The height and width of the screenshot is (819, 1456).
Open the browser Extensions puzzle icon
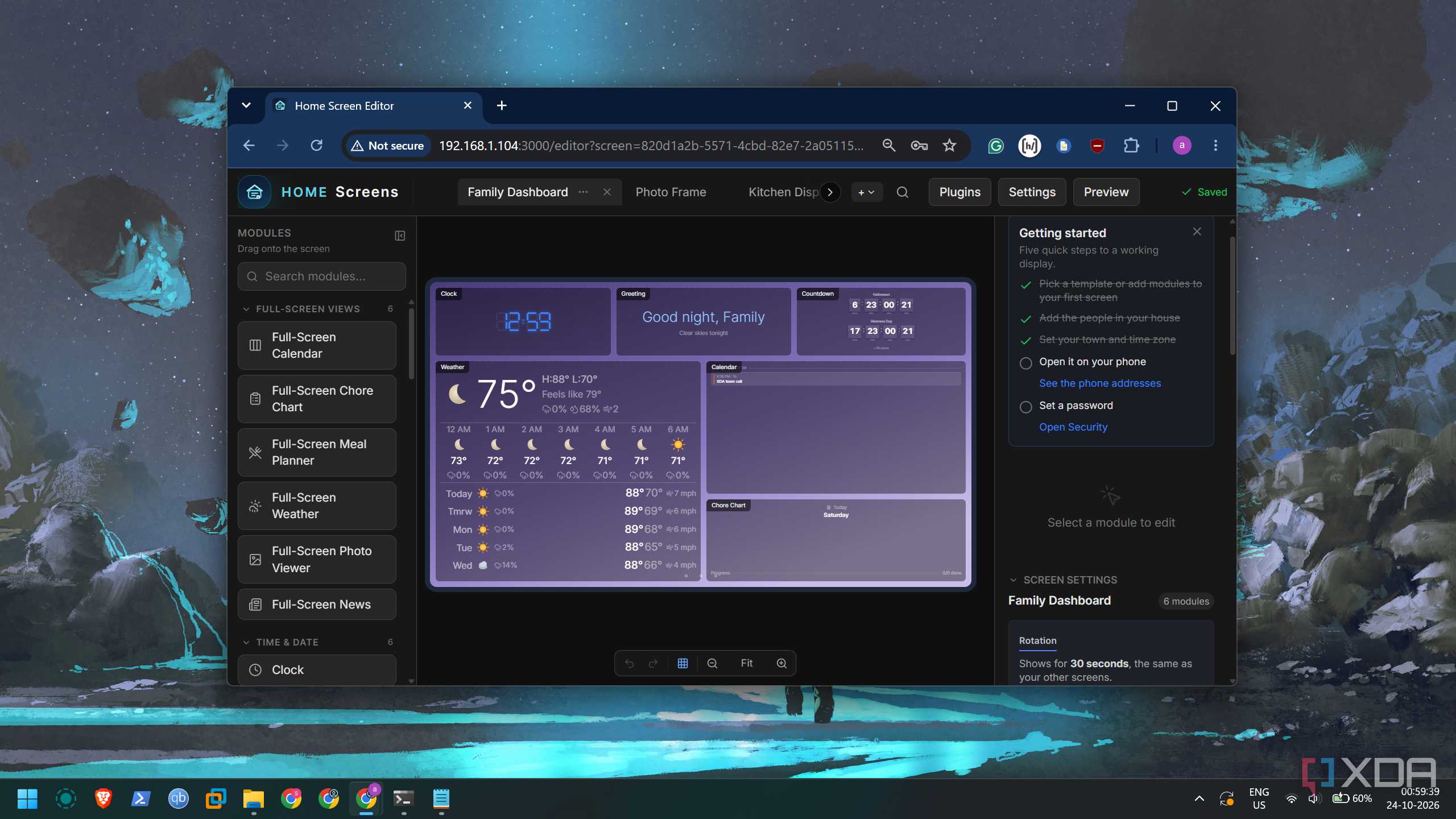(1131, 146)
